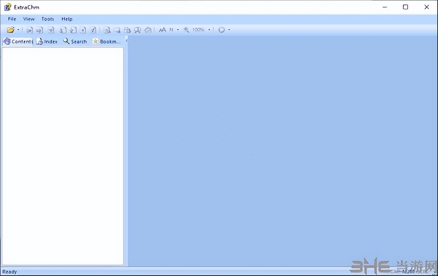Expand the N font dropdown arrow
The height and width of the screenshot is (276, 438).
(x=178, y=30)
